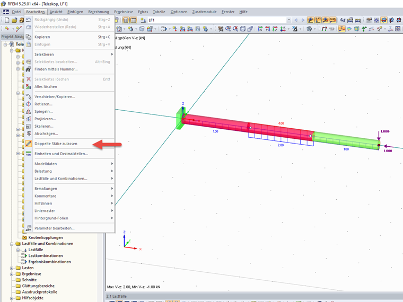403x302 pixels.
Task: Click the load case icon left of LF1
Action: (x=143, y=20)
